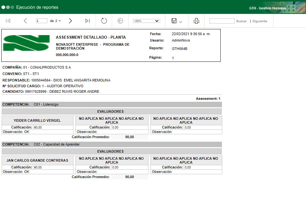Select the C02 - Capacidad de Aprender row

click(111, 145)
